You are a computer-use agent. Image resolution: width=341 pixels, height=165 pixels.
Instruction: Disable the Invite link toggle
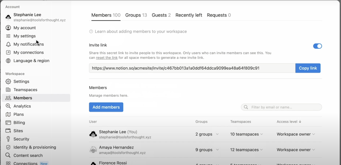click(317, 46)
